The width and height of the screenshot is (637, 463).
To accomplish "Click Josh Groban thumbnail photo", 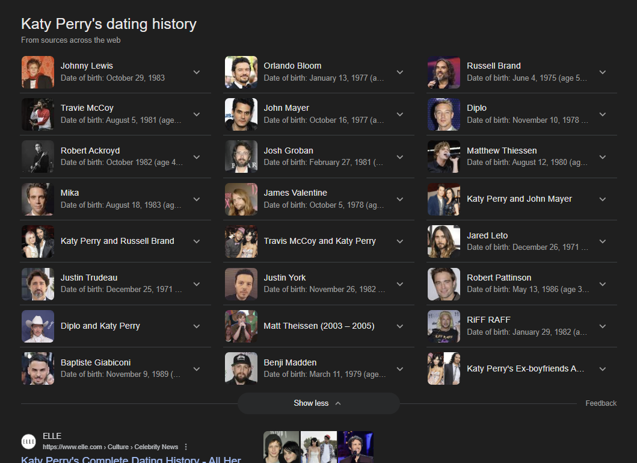I will coord(241,157).
